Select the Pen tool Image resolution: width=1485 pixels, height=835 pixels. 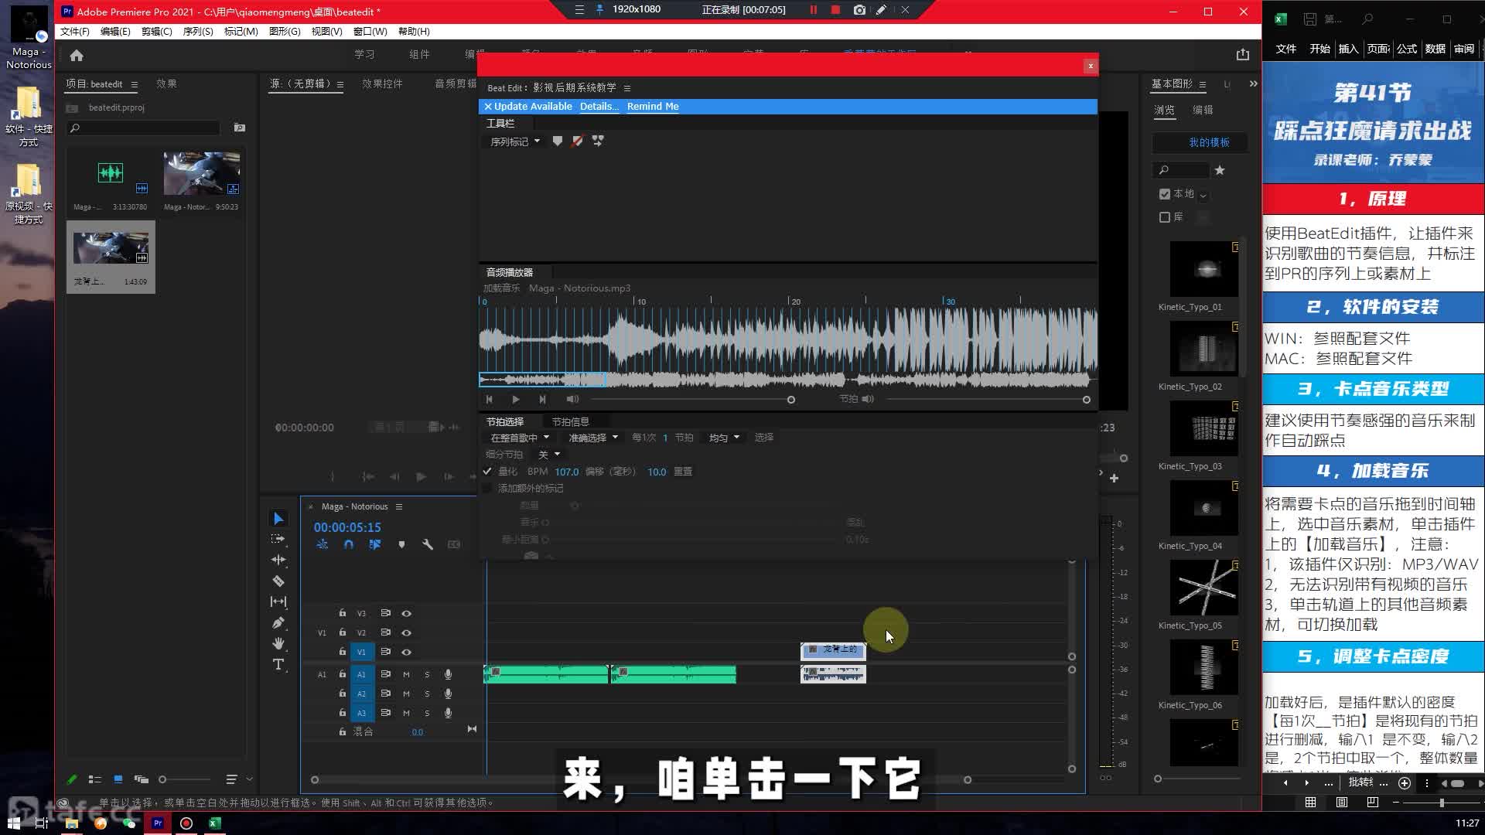point(278,622)
